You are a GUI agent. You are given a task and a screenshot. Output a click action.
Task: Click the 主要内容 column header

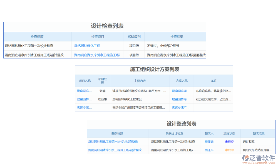point(140,81)
